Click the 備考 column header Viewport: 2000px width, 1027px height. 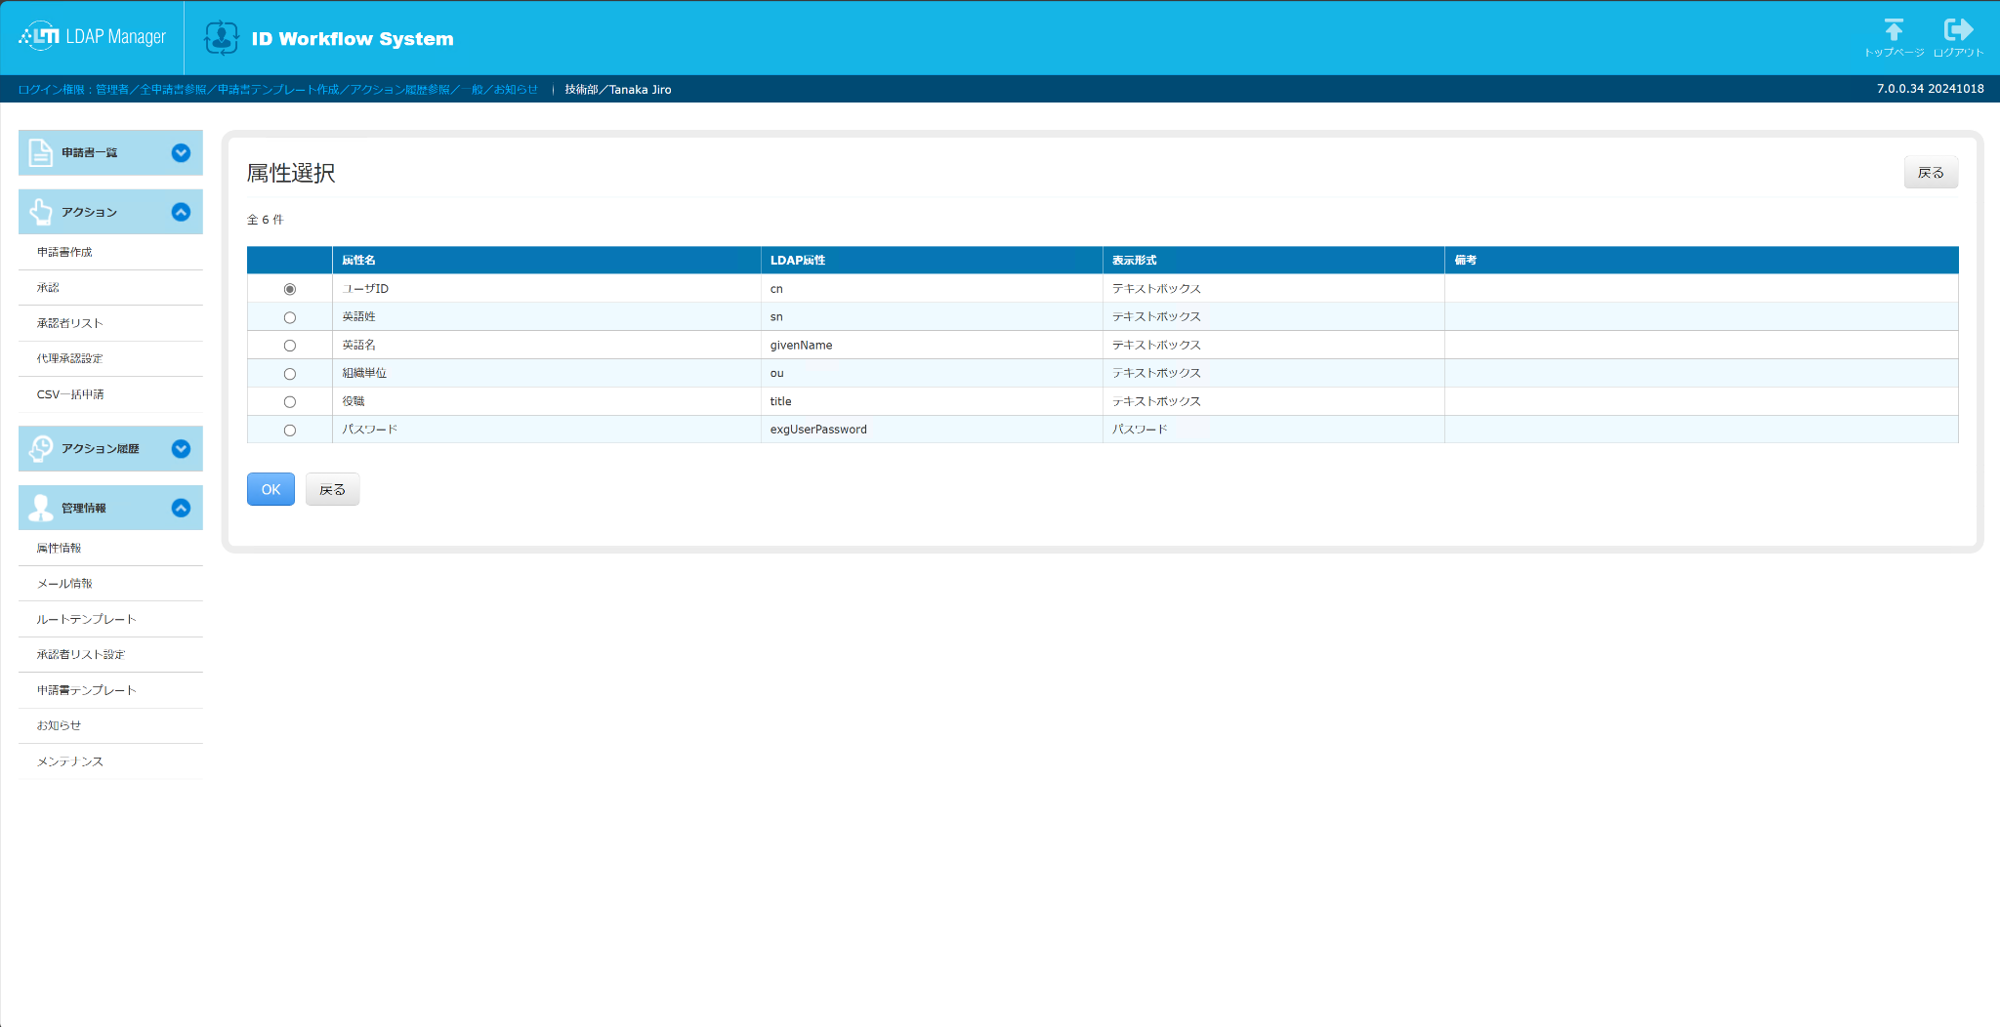pyautogui.click(x=1701, y=260)
